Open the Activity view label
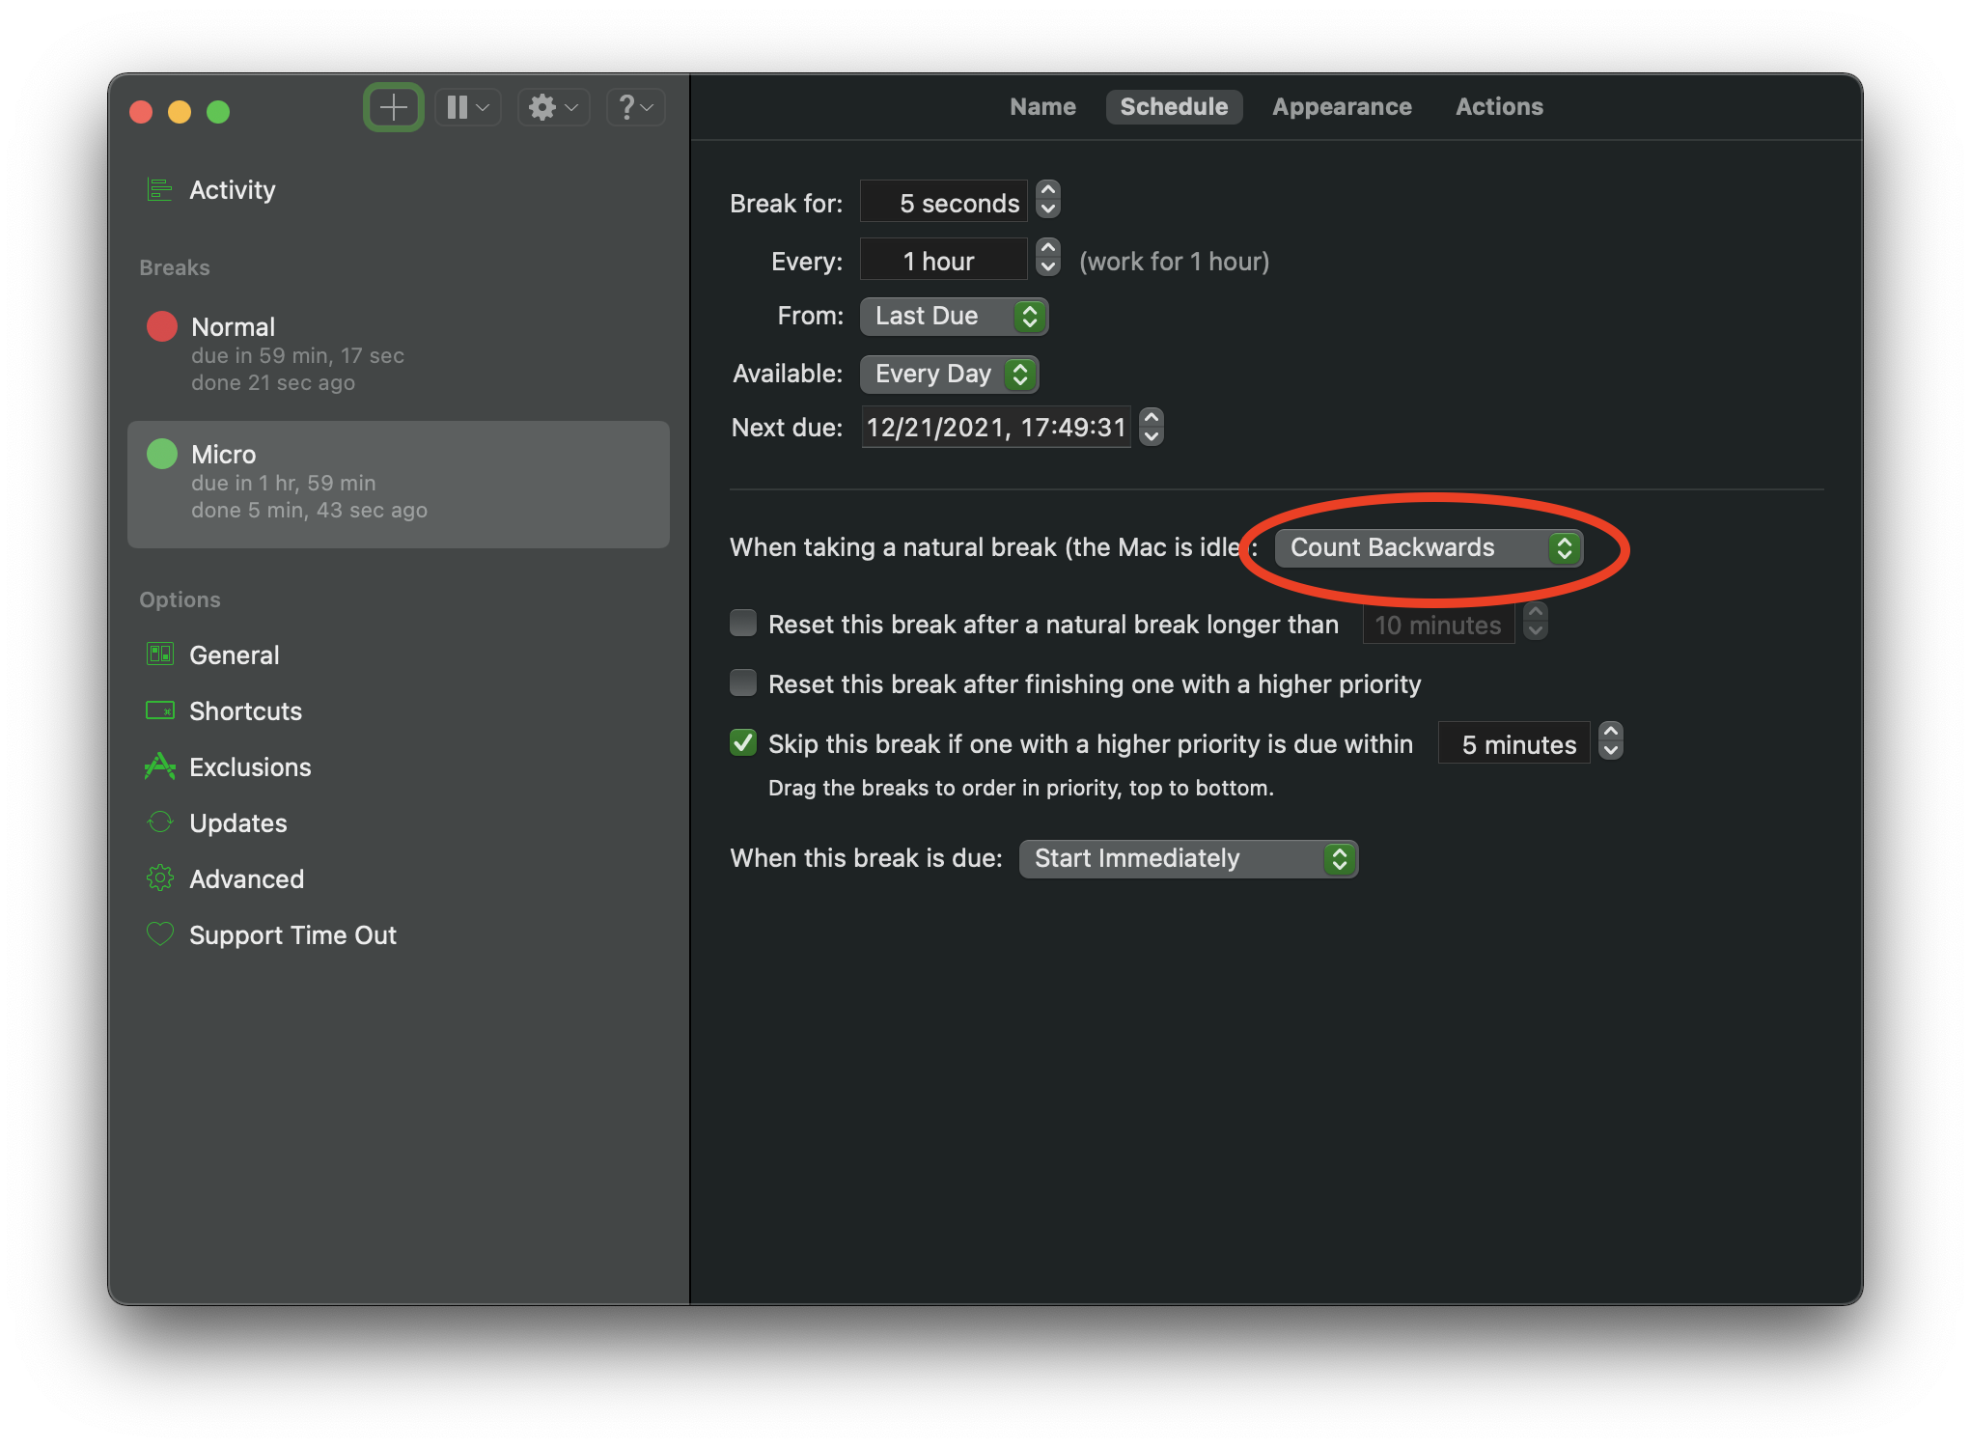 click(x=233, y=189)
